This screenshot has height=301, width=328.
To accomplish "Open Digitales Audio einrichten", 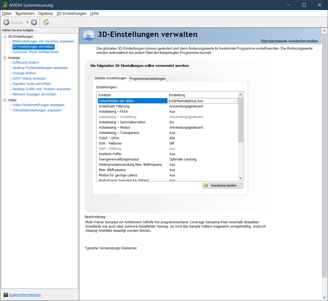I will 32,84.
